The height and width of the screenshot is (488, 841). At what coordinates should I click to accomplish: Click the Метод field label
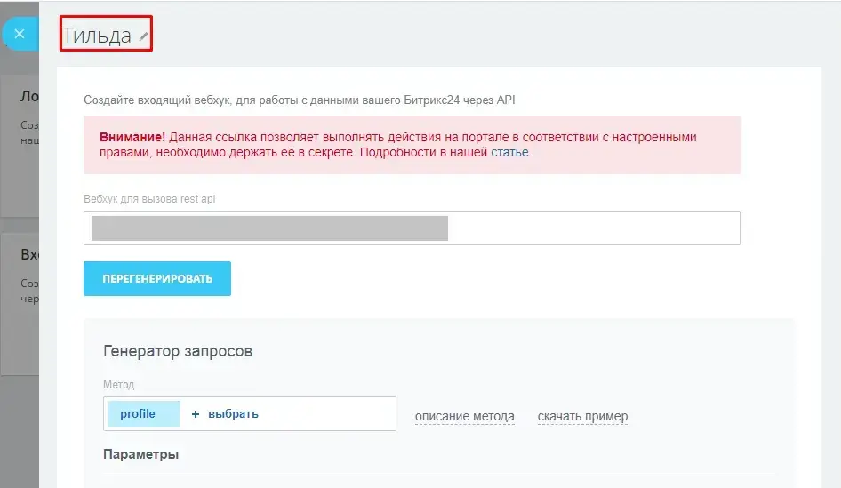(x=118, y=385)
